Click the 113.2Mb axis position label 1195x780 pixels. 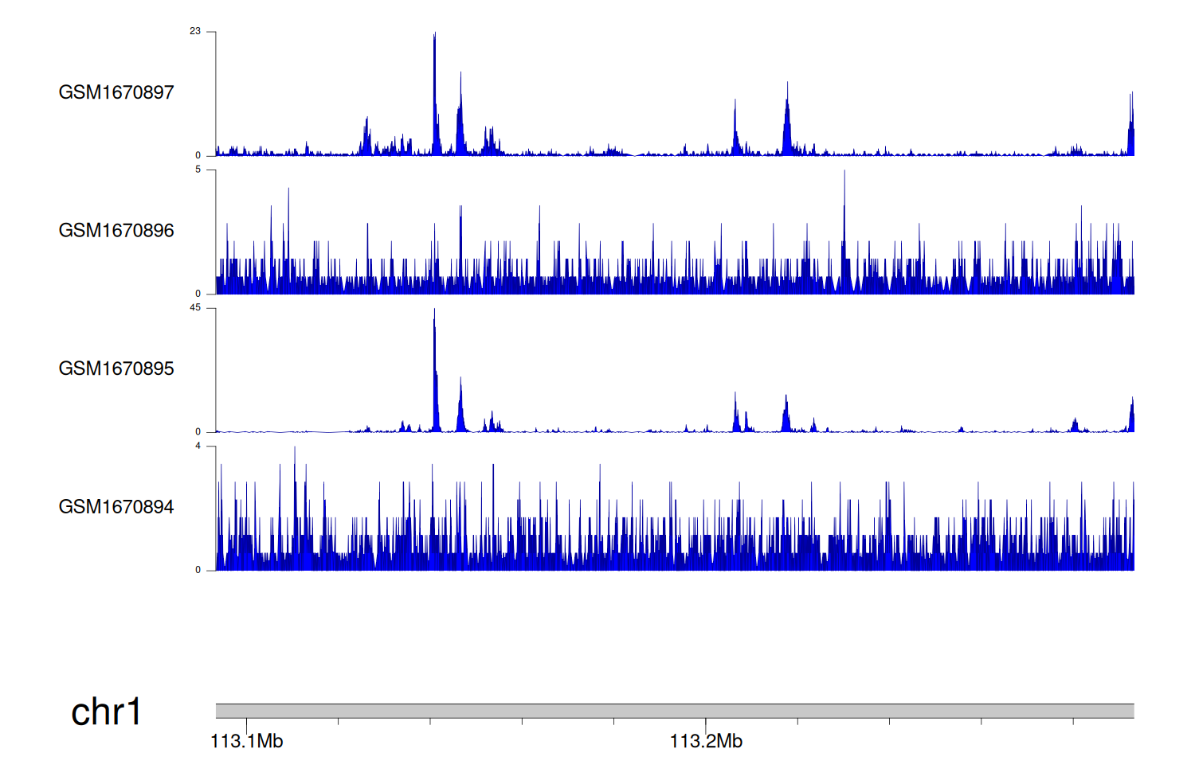click(x=706, y=742)
